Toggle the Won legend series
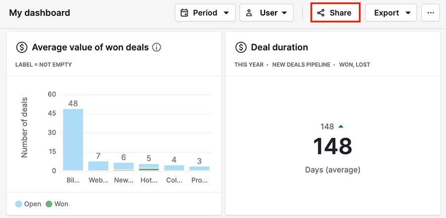The image size is (446, 218). pos(57,204)
